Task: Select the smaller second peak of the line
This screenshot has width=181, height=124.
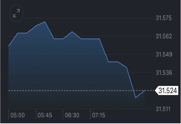Action: [x=72, y=32]
